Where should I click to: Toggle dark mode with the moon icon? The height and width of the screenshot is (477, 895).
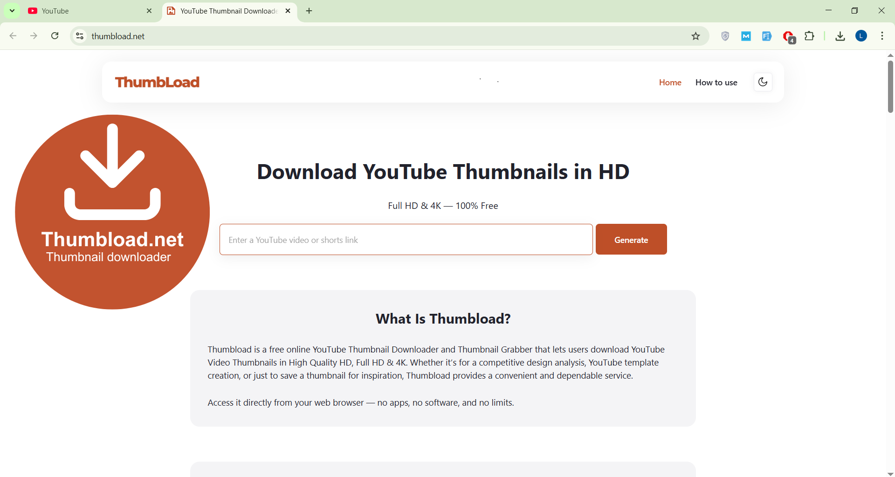(763, 82)
